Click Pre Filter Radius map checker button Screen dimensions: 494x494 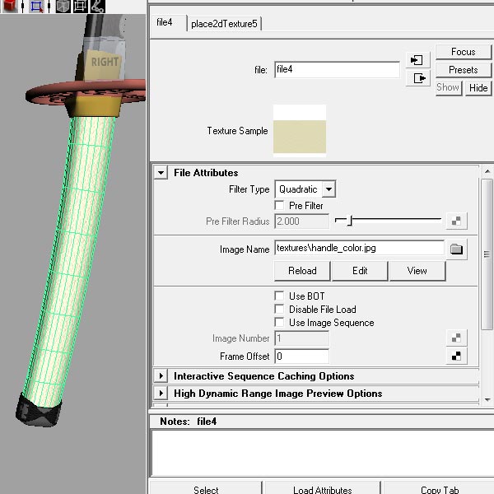456,221
